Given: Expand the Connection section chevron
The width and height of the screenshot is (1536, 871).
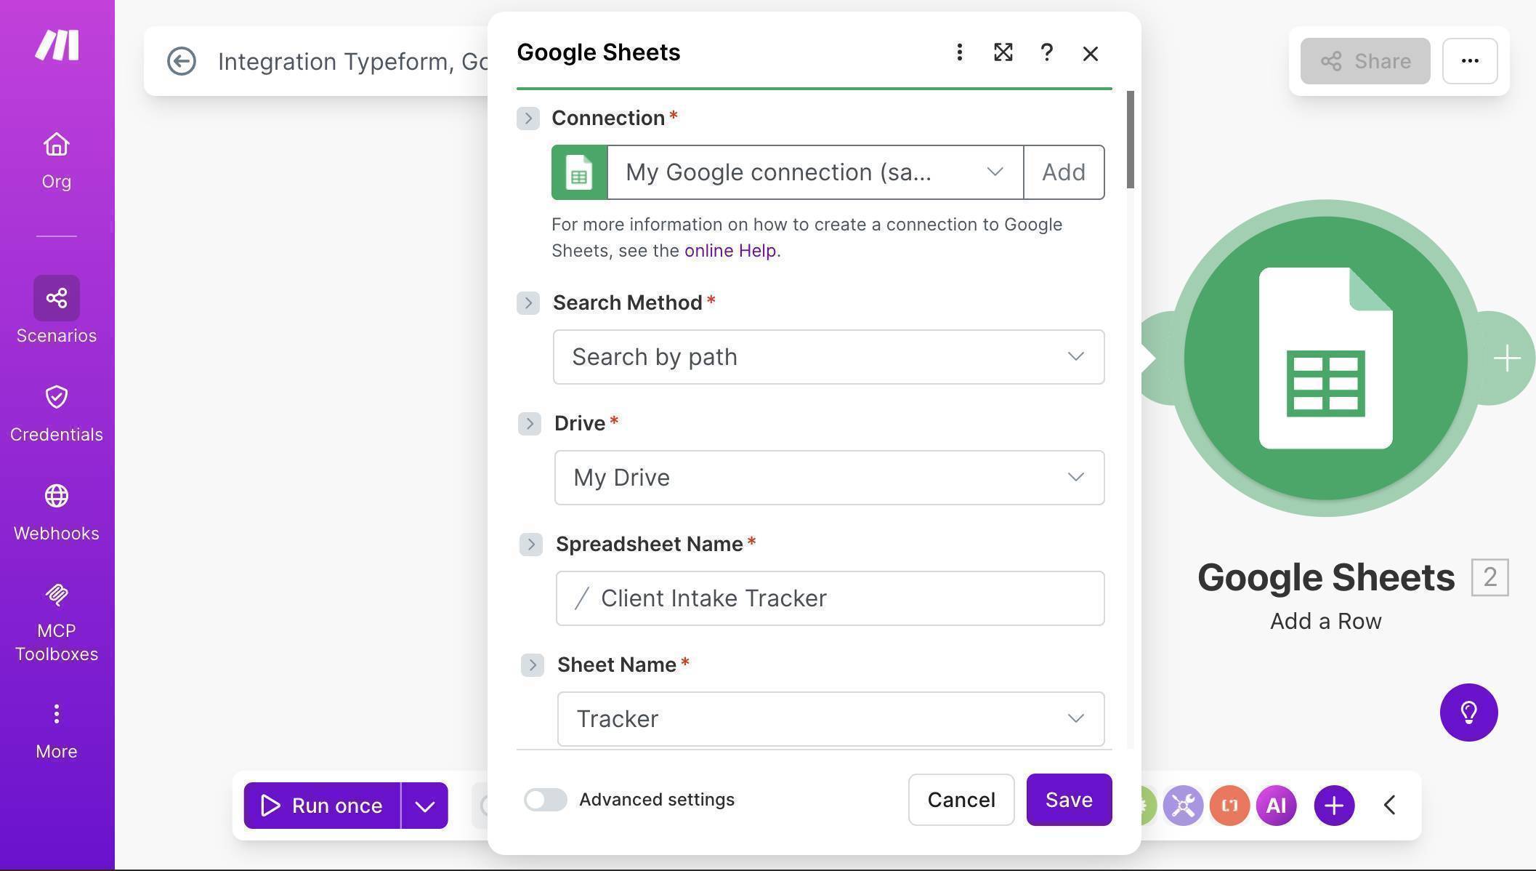Looking at the screenshot, I should pos(528,118).
